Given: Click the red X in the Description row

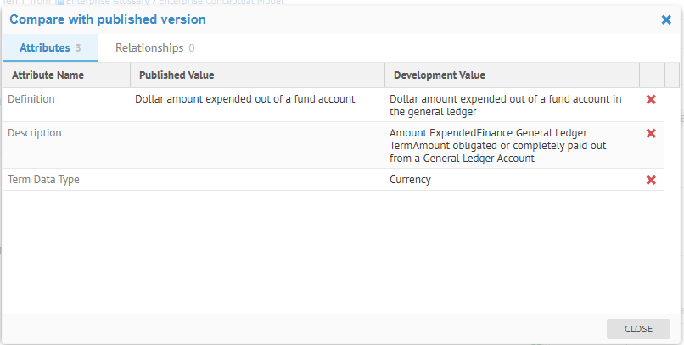Looking at the screenshot, I should coord(651,134).
